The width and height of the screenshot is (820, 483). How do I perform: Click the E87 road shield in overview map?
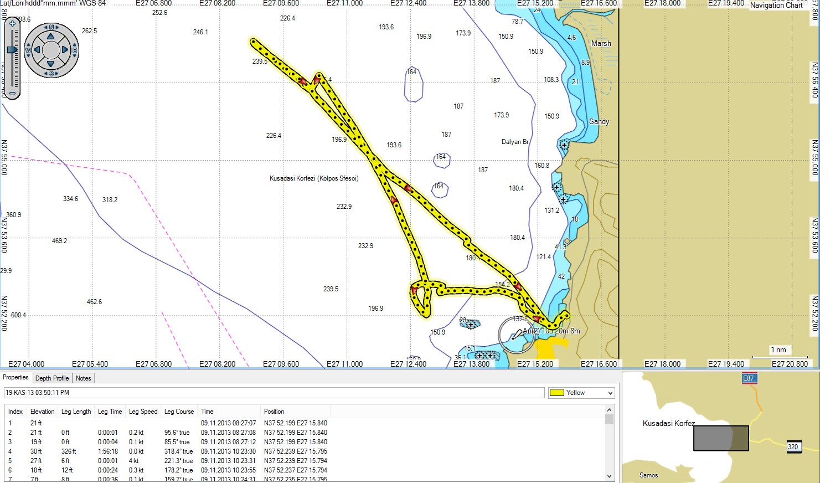[x=749, y=378]
